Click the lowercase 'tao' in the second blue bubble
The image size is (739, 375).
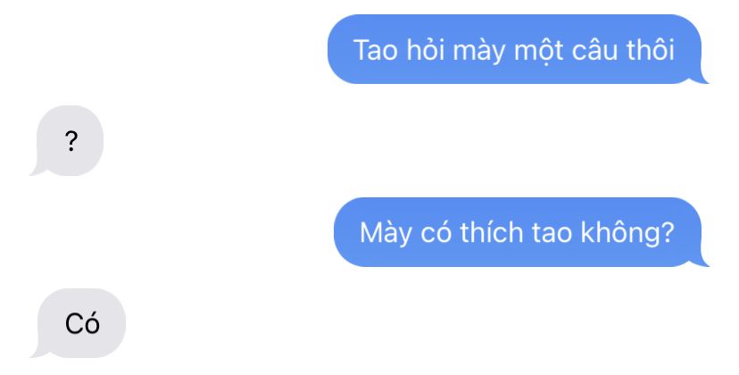pos(552,233)
